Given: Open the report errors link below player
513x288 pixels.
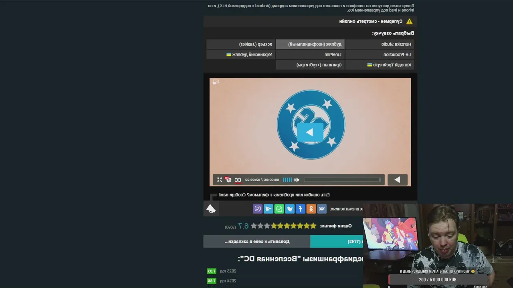Looking at the screenshot, I should (x=274, y=195).
